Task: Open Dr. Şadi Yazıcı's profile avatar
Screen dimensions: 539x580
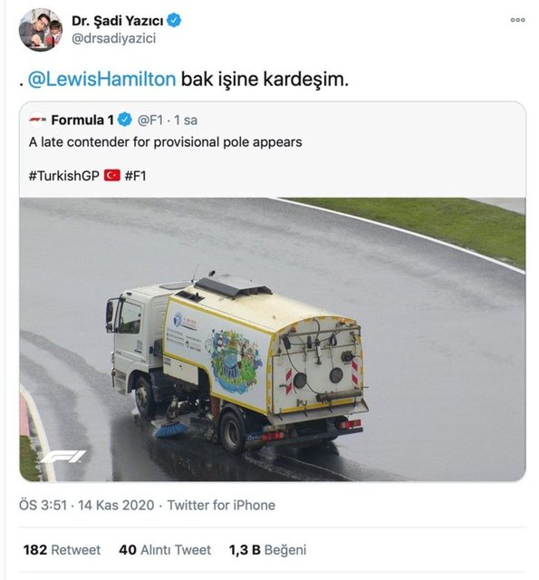Action: pos(41,30)
